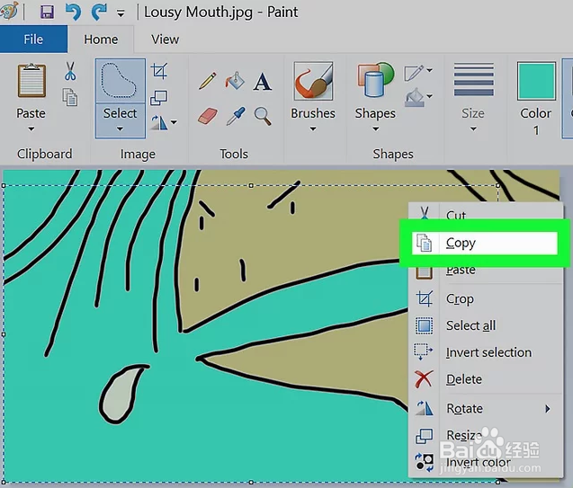Viewport: 573px width, 488px height.
Task: Click the bottom-middle selection handle on canvas
Action: point(251,483)
